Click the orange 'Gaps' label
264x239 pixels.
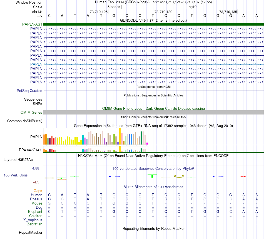point(38,191)
